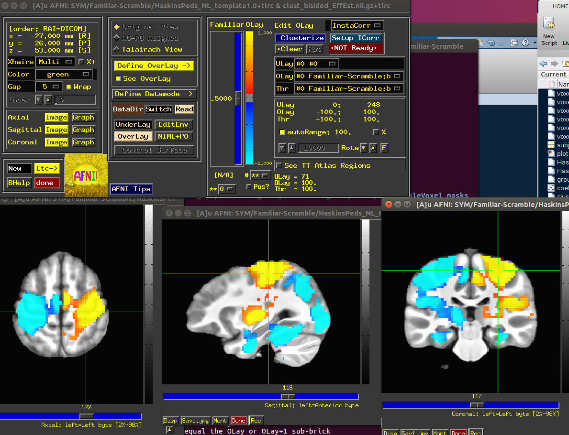This screenshot has height=435, width=569.
Task: Open the Xhairs Multi dropdown
Action: tap(55, 62)
